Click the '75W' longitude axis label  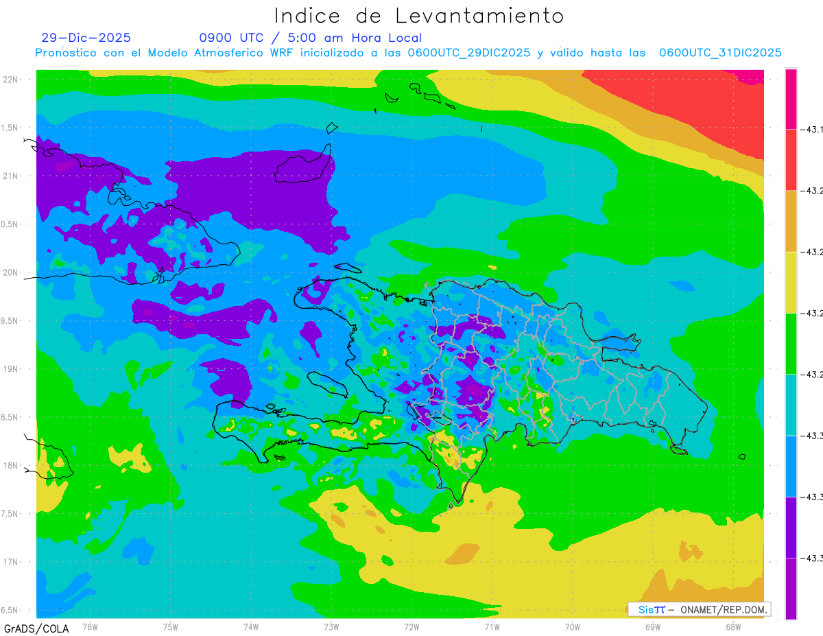pos(171,626)
